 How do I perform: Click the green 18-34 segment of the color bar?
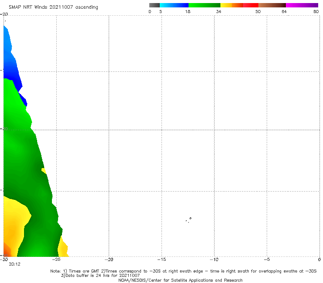[x=204, y=5]
